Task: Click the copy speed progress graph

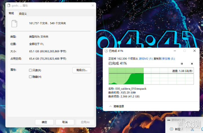Action: 151,76
